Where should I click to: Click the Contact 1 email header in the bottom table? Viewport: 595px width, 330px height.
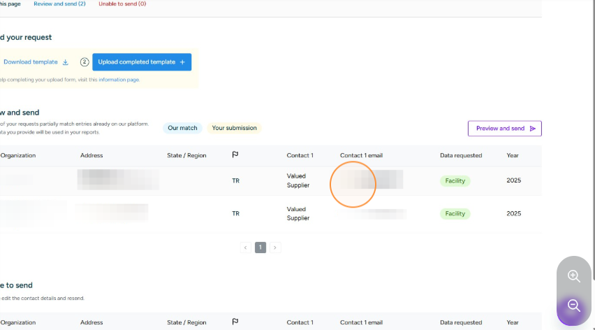(x=361, y=322)
